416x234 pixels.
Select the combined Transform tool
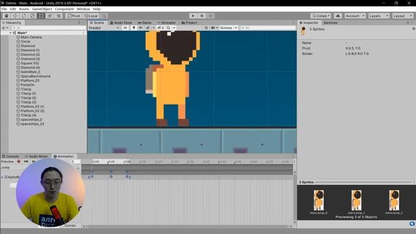50,16
